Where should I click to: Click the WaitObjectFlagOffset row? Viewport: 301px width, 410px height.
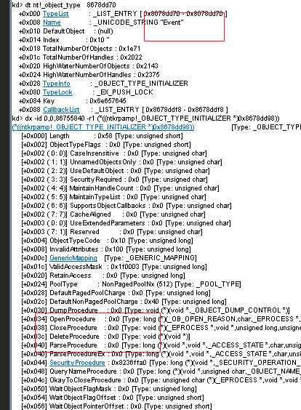[113, 398]
